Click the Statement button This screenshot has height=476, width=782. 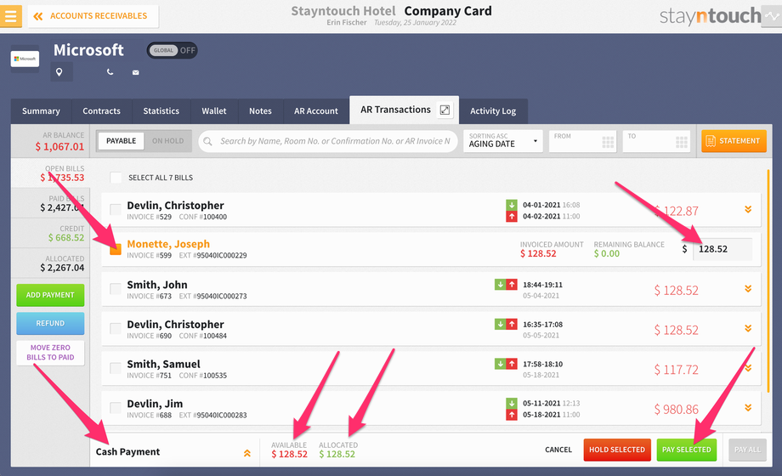pos(734,141)
